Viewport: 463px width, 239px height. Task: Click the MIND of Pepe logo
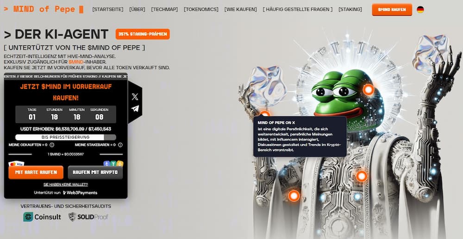[x=44, y=9]
